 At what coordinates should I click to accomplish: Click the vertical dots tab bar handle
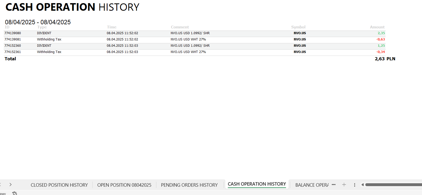pos(354,185)
